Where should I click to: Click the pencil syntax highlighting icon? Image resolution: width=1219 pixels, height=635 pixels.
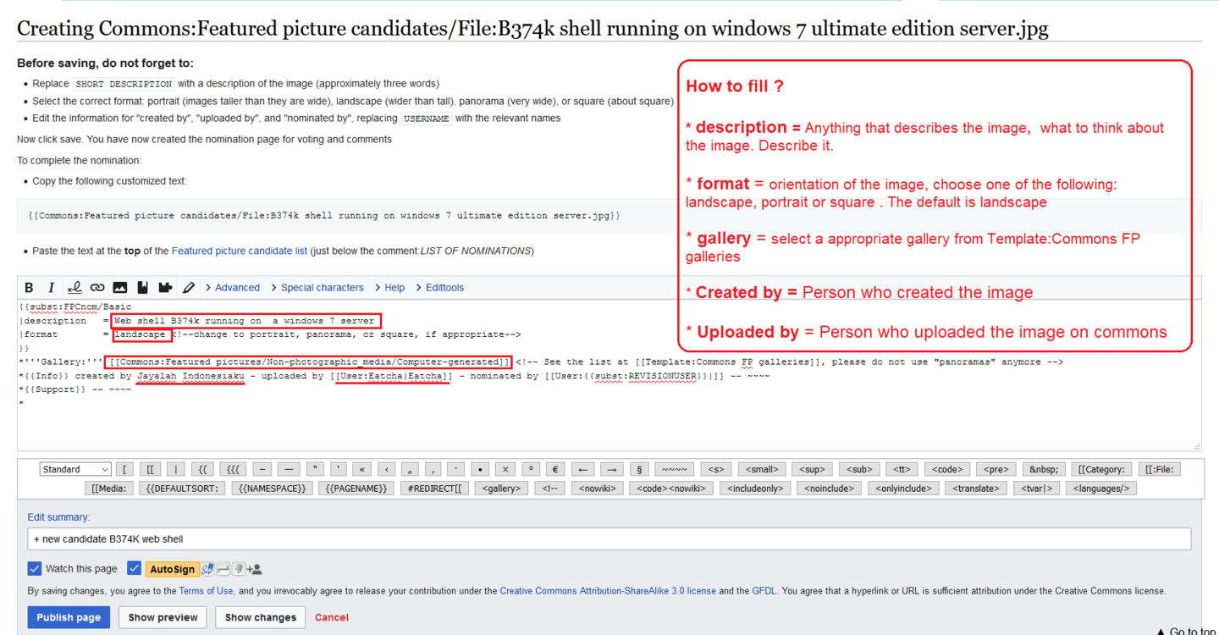click(x=189, y=288)
